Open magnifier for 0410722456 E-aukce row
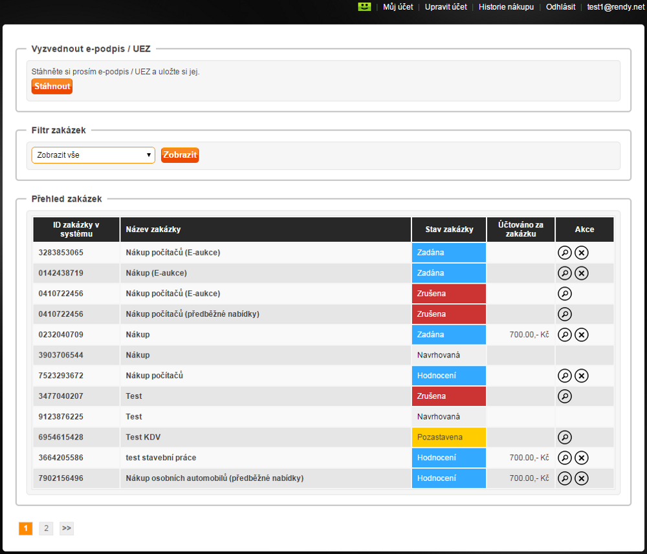Viewport: 647px width, 554px height. click(x=564, y=293)
